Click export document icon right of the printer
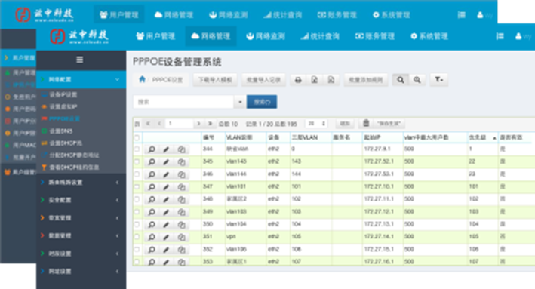 tap(315, 80)
